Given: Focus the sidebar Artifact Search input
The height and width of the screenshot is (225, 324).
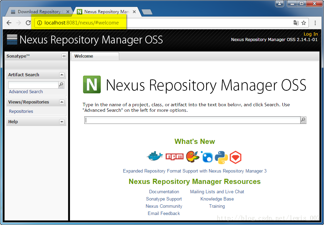Looking at the screenshot, I should [33, 85].
